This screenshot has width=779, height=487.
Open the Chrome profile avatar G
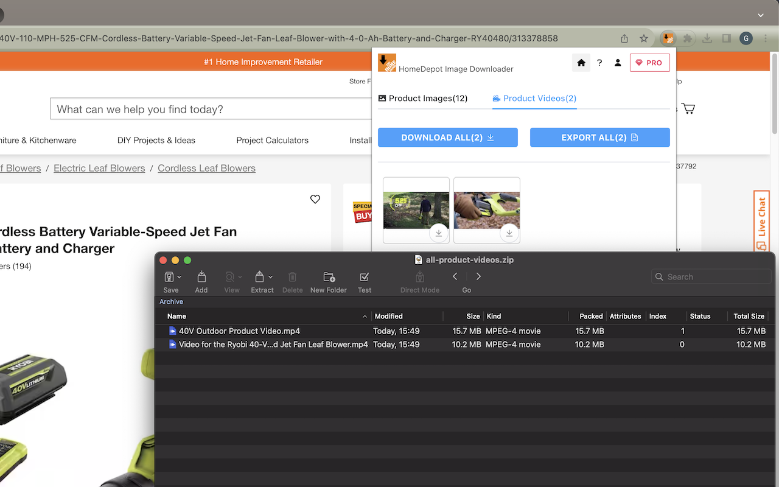tap(746, 38)
